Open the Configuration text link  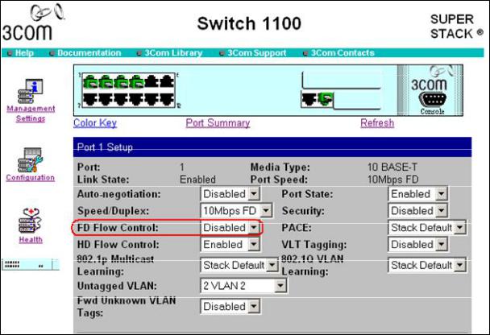[31, 177]
